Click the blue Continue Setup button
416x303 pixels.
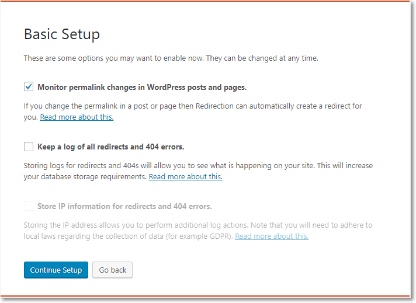tap(56, 270)
